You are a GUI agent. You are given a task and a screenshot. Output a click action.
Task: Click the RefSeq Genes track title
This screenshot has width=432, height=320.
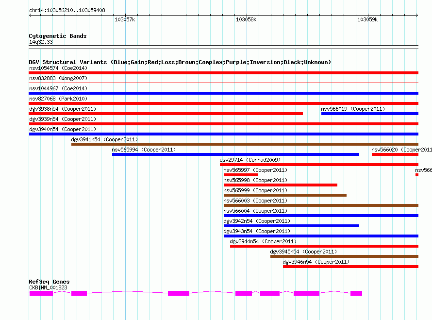tap(49, 282)
